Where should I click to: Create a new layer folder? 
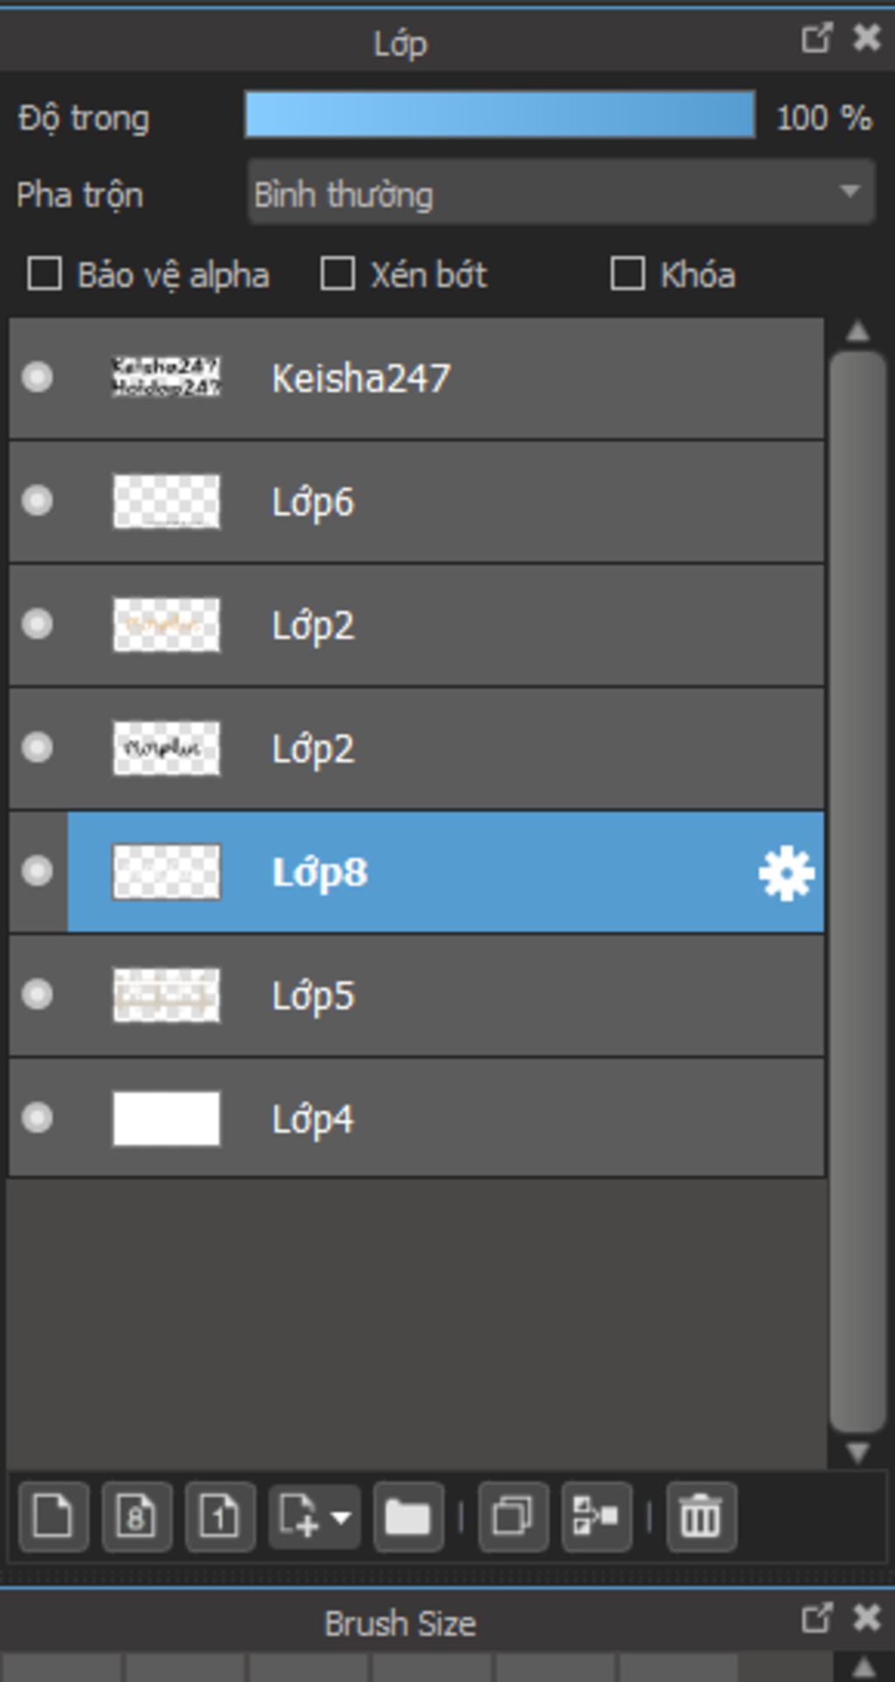click(x=407, y=1517)
